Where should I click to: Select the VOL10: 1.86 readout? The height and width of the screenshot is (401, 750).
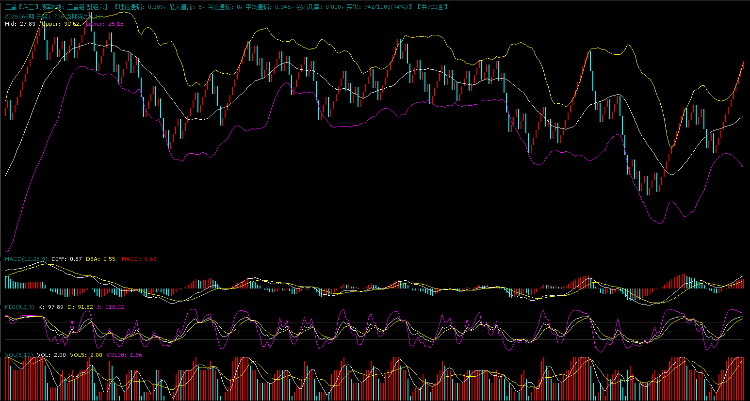click(124, 355)
